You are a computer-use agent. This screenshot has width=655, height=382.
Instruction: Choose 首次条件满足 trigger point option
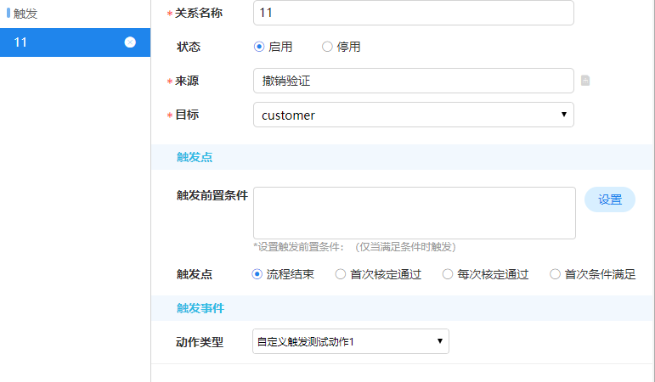click(556, 274)
